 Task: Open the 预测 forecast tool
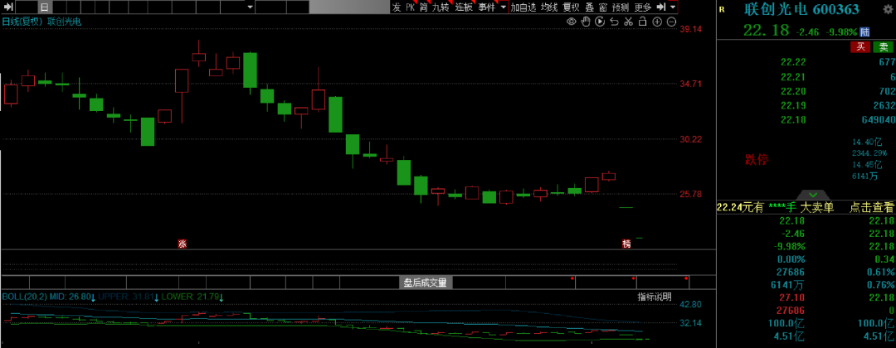point(621,7)
